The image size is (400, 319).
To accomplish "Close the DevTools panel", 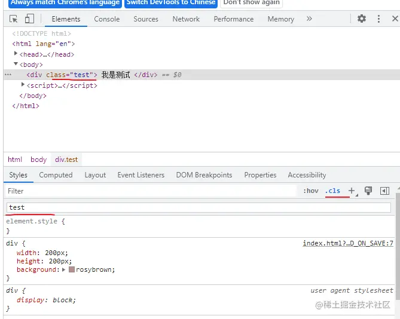I will tap(395, 19).
